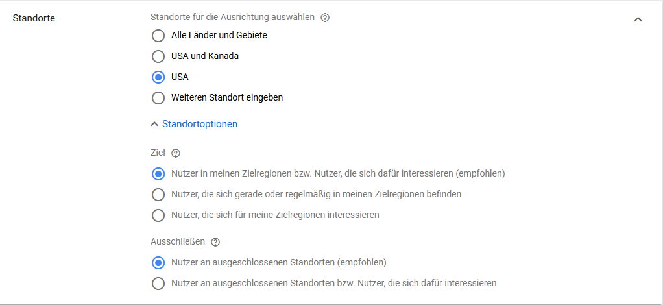Select the Alle Länder und Gebiete option
The width and height of the screenshot is (663, 305).
[158, 35]
